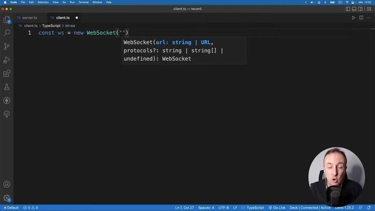The height and width of the screenshot is (211, 375).
Task: Open the Thunder Client lightning icon
Action: tap(6, 100)
